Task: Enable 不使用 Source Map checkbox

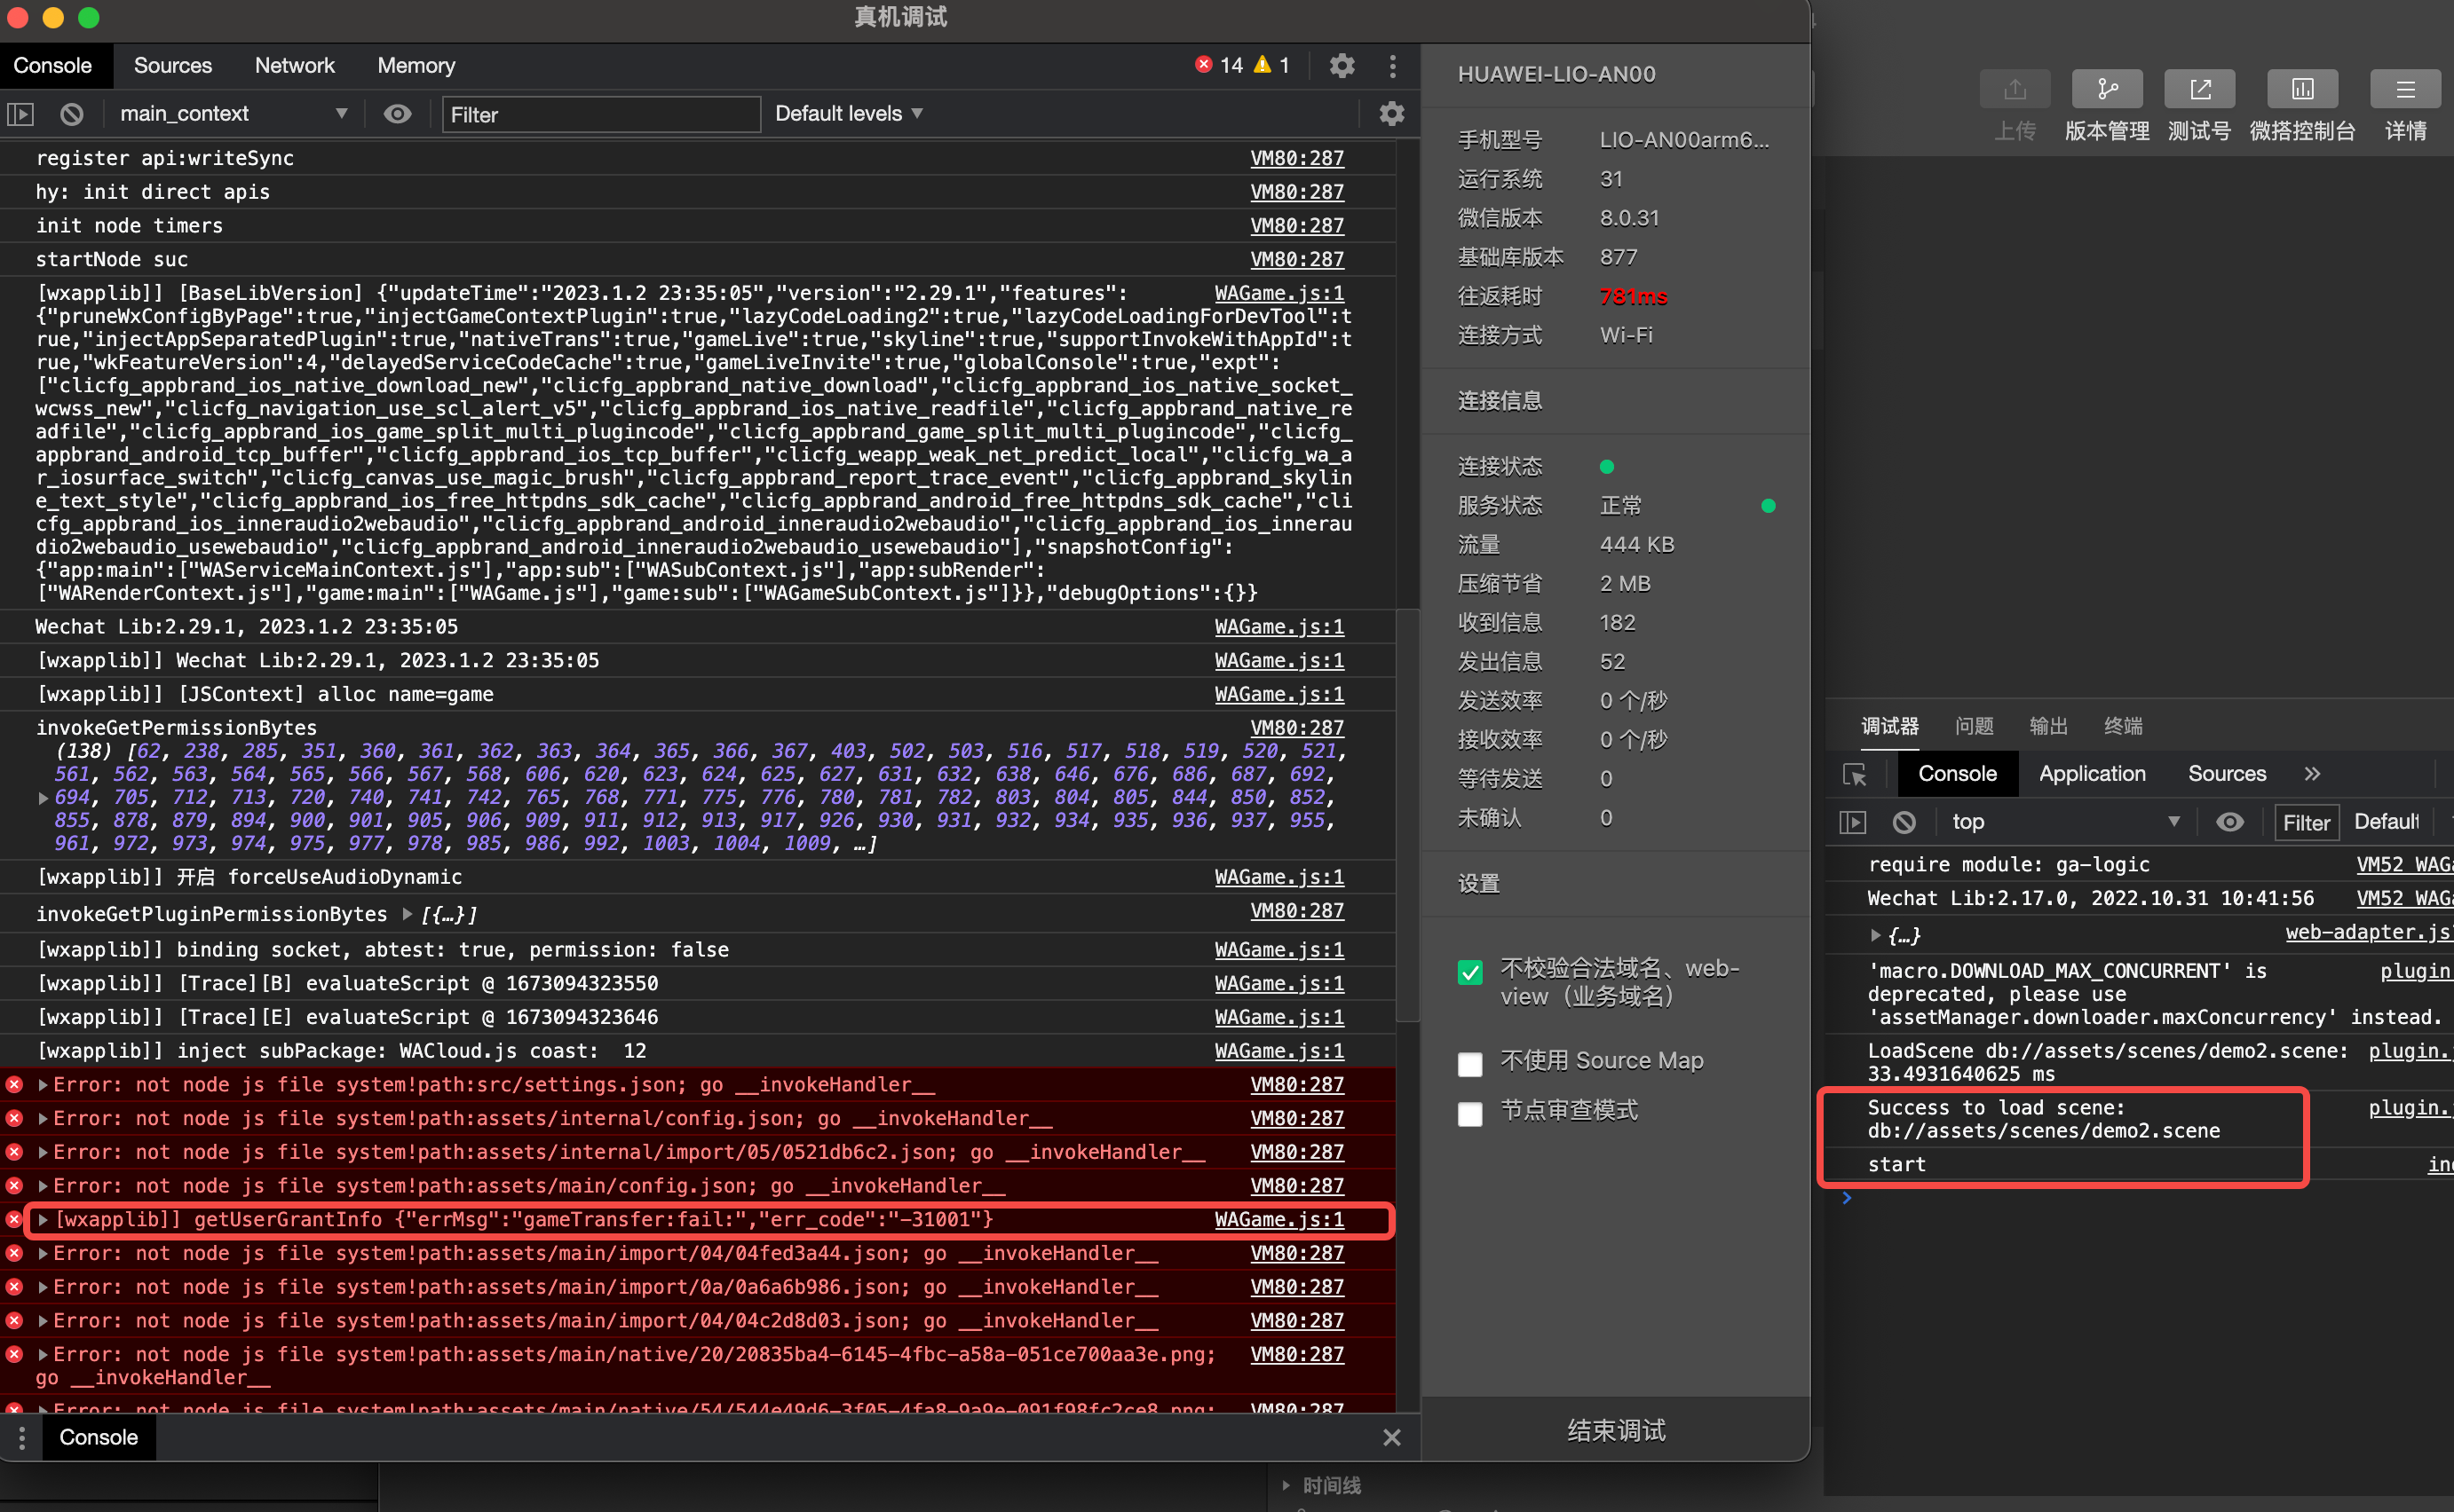Action: pos(1468,1064)
